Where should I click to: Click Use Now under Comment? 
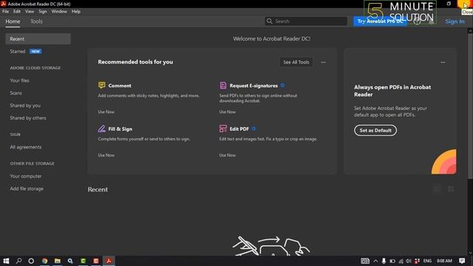[x=106, y=112]
